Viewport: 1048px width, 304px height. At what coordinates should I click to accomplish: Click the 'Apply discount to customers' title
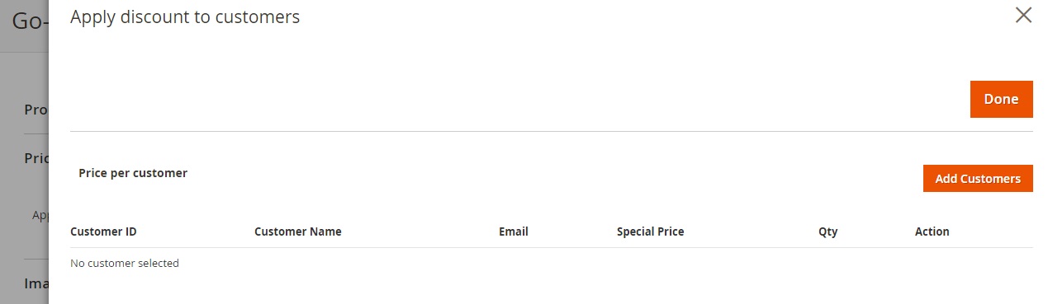click(x=185, y=16)
